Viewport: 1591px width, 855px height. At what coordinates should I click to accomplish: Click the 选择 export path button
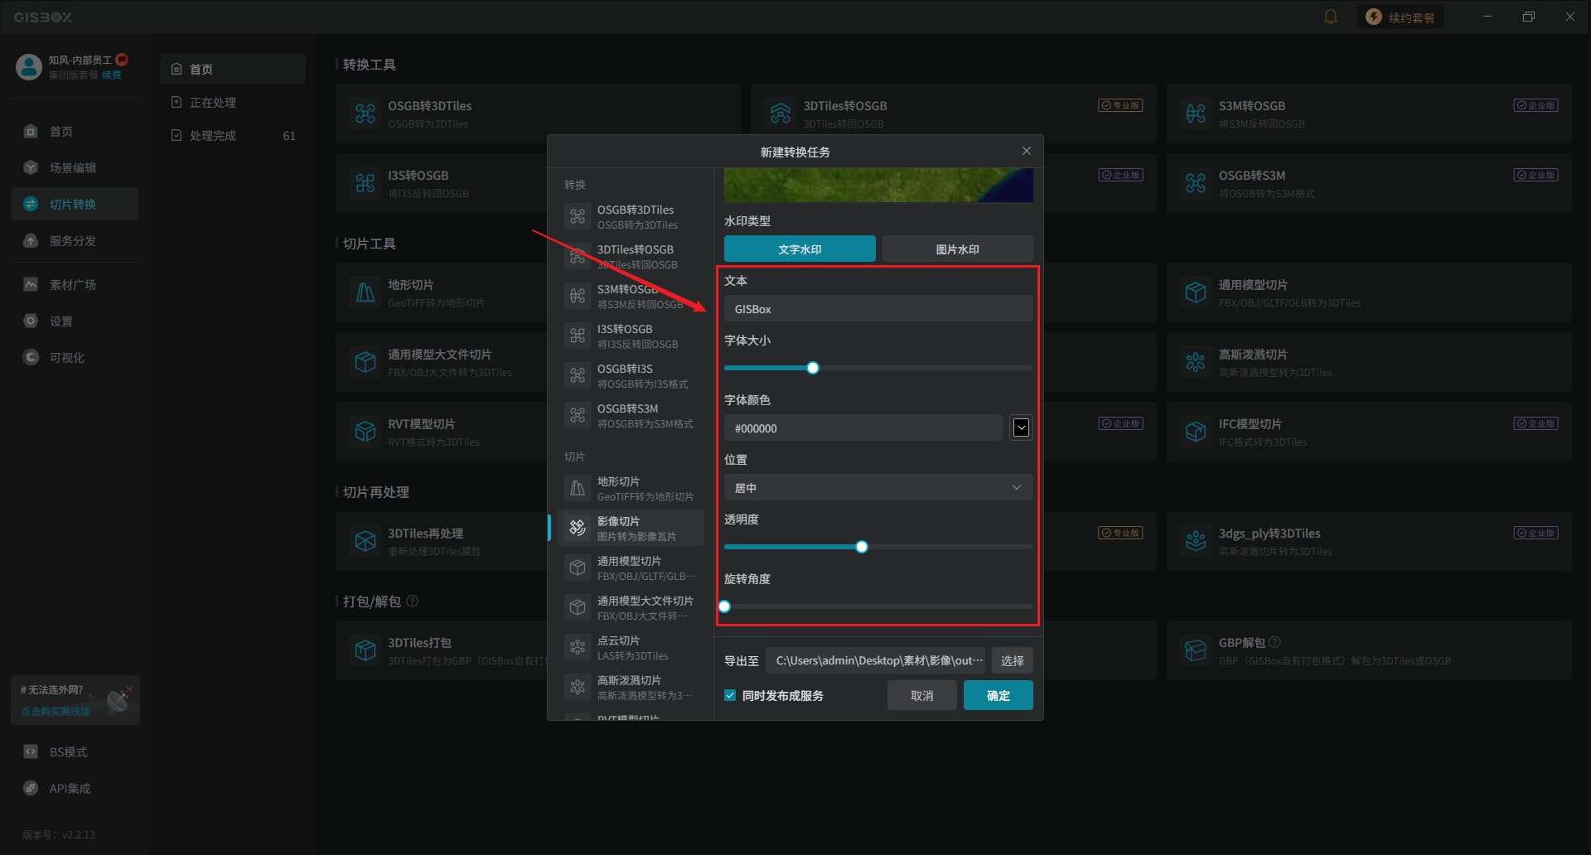1013,661
